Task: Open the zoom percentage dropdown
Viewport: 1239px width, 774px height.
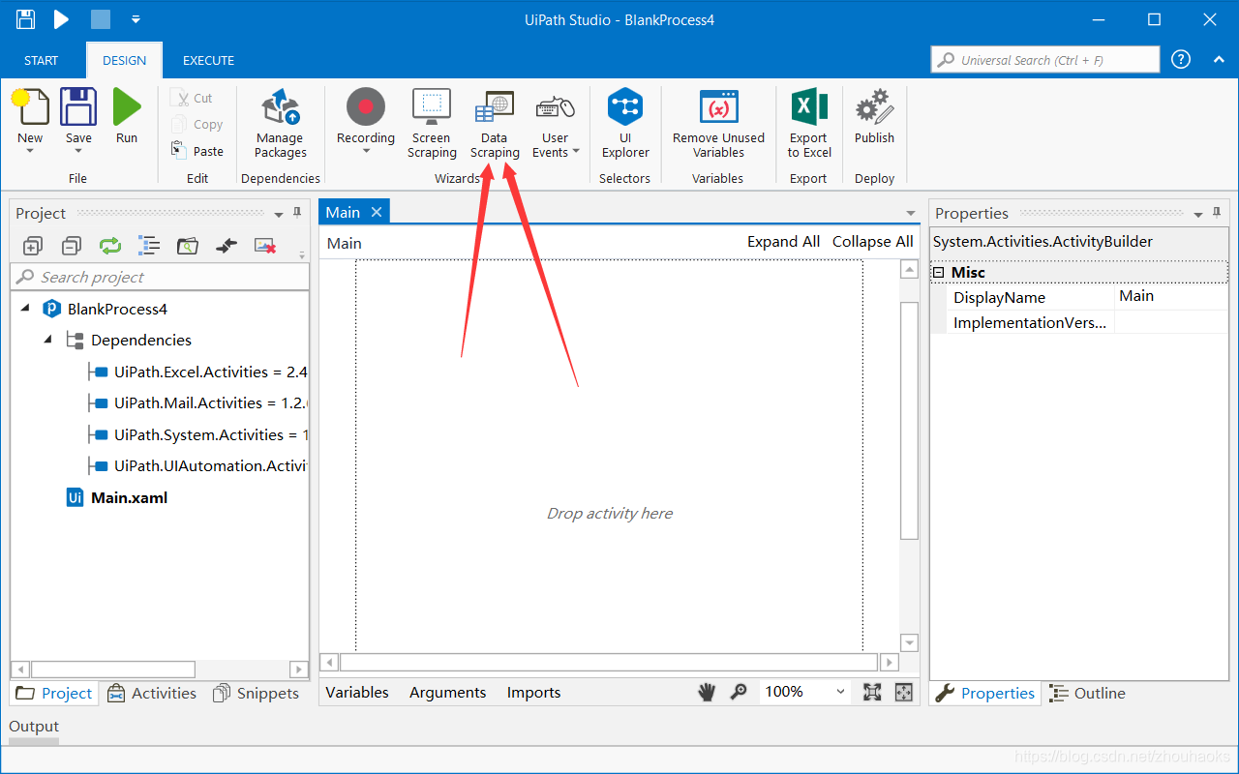Action: [840, 692]
